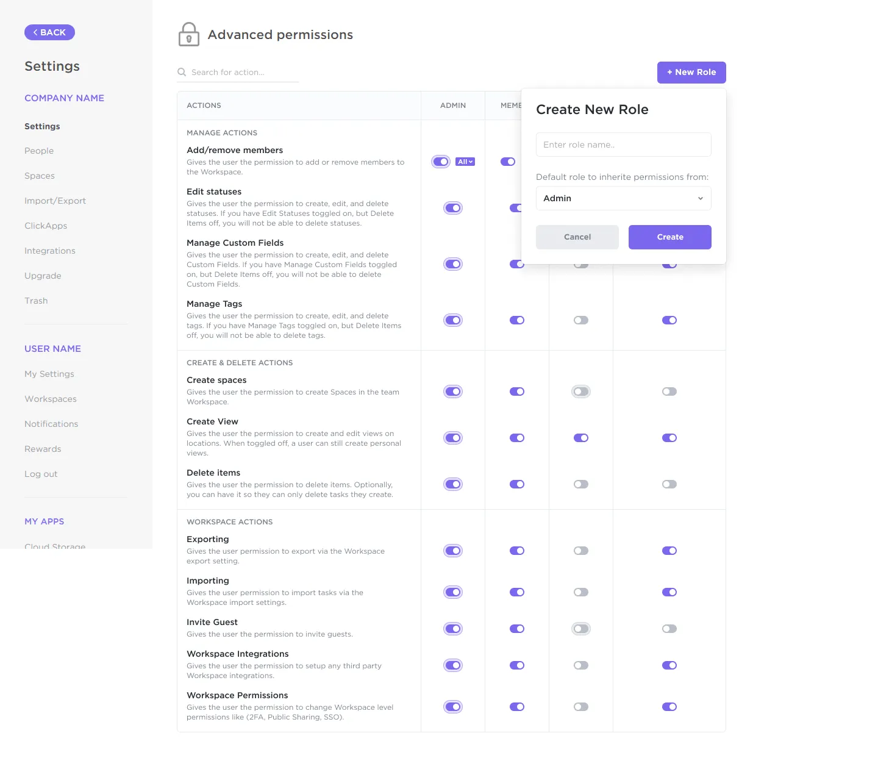The width and height of the screenshot is (878, 772).
Task: Toggle Admin switch for Edit statuses
Action: 453,208
